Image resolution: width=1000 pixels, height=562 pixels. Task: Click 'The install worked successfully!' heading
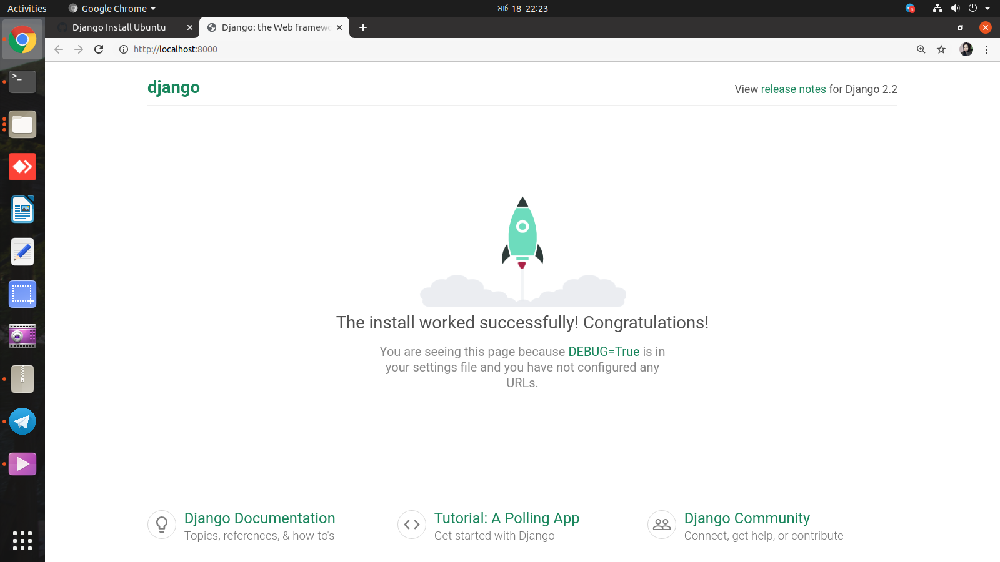click(522, 322)
